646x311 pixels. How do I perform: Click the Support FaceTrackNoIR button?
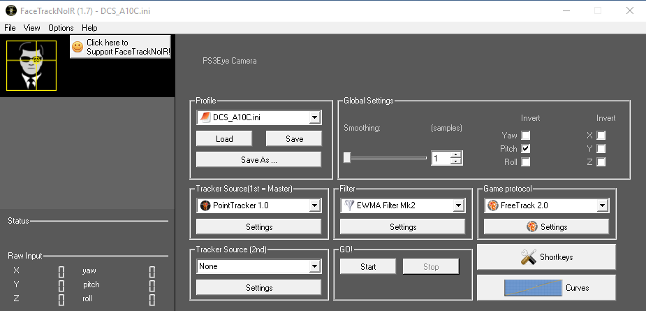coord(120,47)
